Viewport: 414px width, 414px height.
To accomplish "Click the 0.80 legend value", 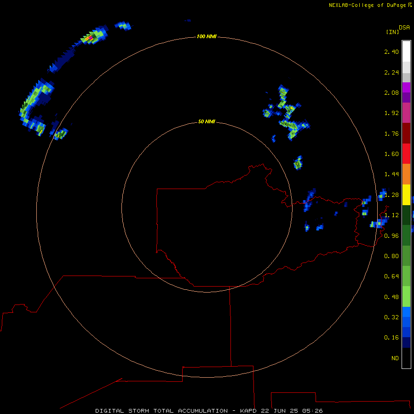I will click(391, 256).
